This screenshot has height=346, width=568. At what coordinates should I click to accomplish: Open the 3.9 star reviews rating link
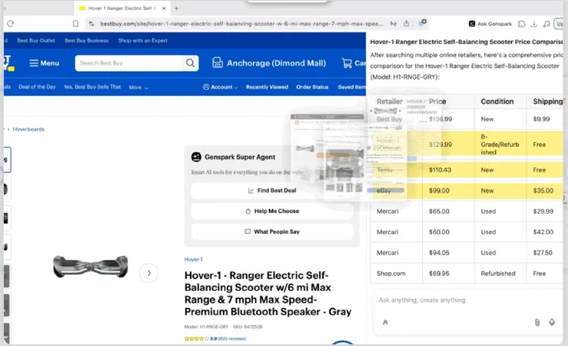coord(215,339)
